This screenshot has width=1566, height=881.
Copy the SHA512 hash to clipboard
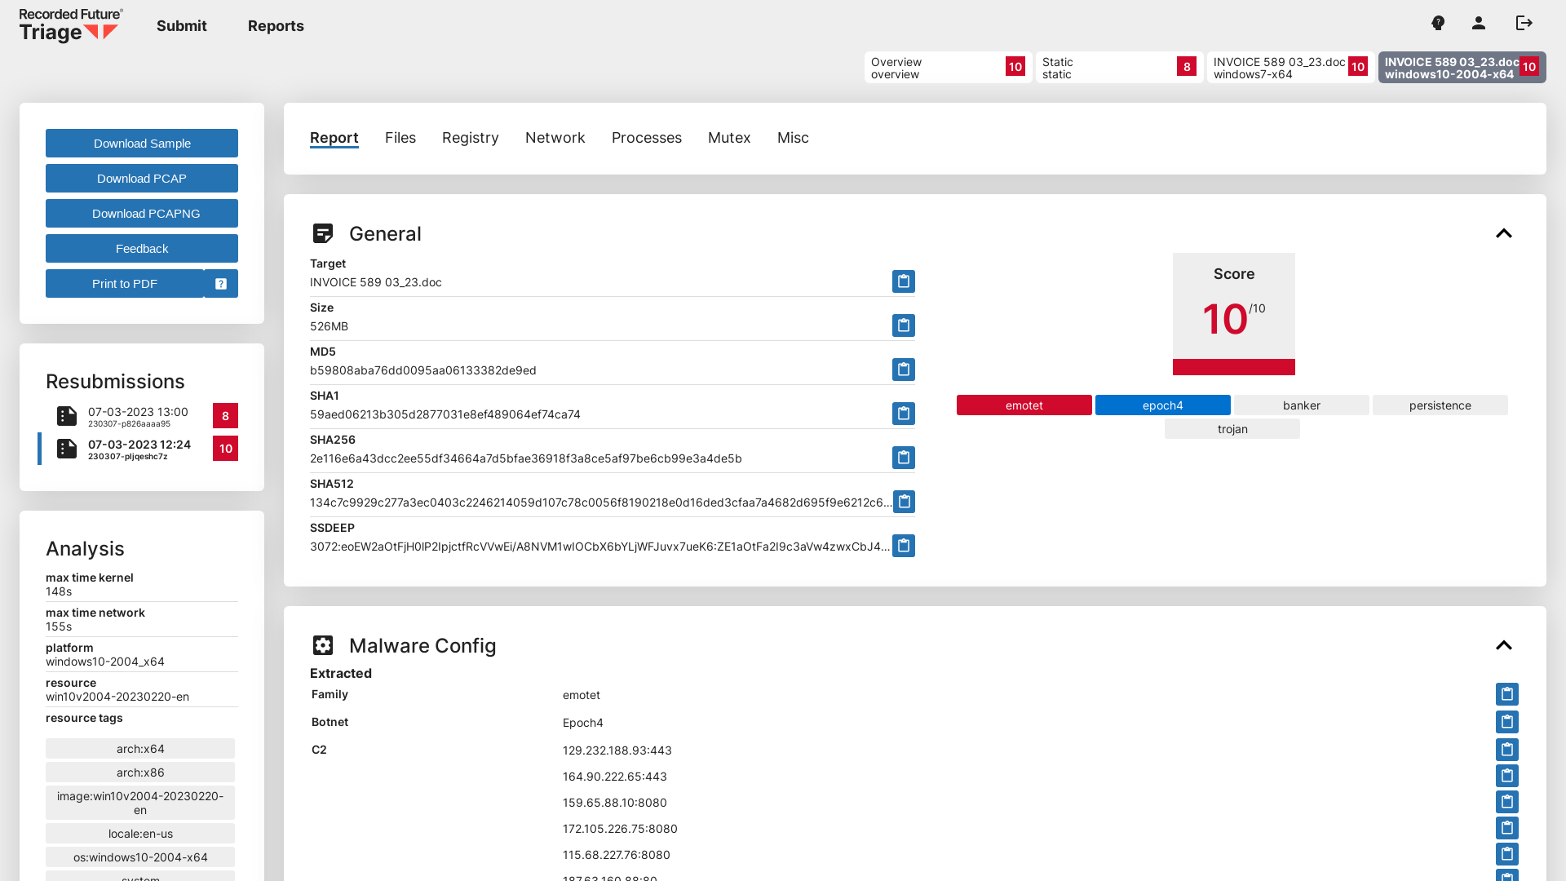pyautogui.click(x=904, y=502)
